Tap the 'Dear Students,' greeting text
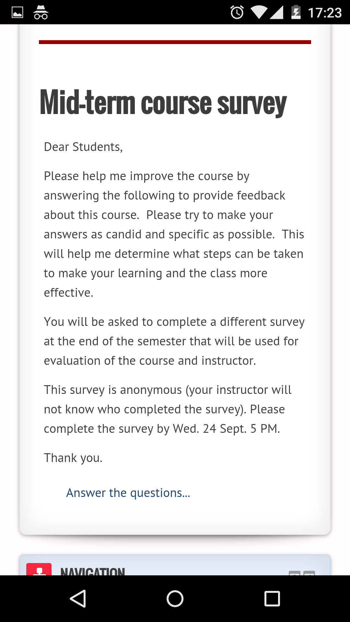 pyautogui.click(x=83, y=146)
